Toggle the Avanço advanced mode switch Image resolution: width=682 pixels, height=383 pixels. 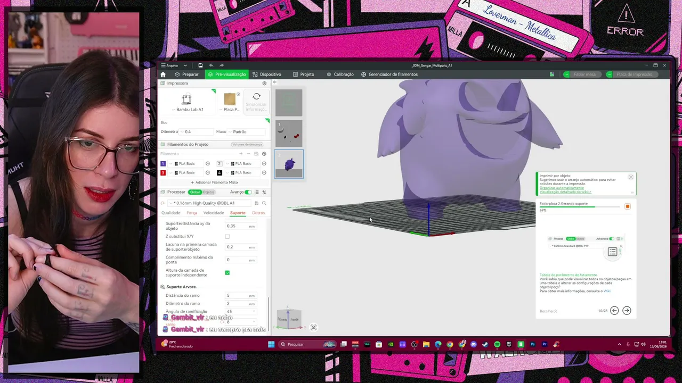[248, 192]
